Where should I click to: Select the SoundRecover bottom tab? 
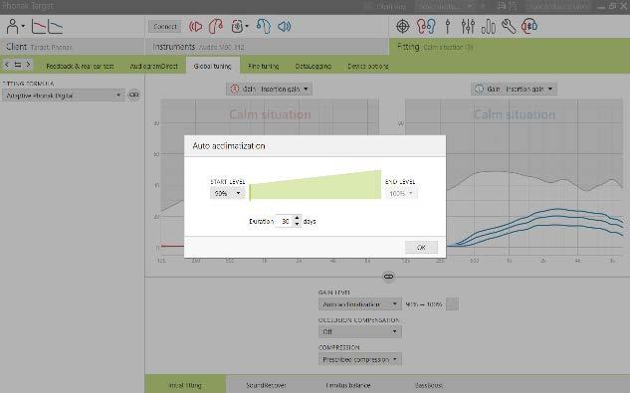266,385
